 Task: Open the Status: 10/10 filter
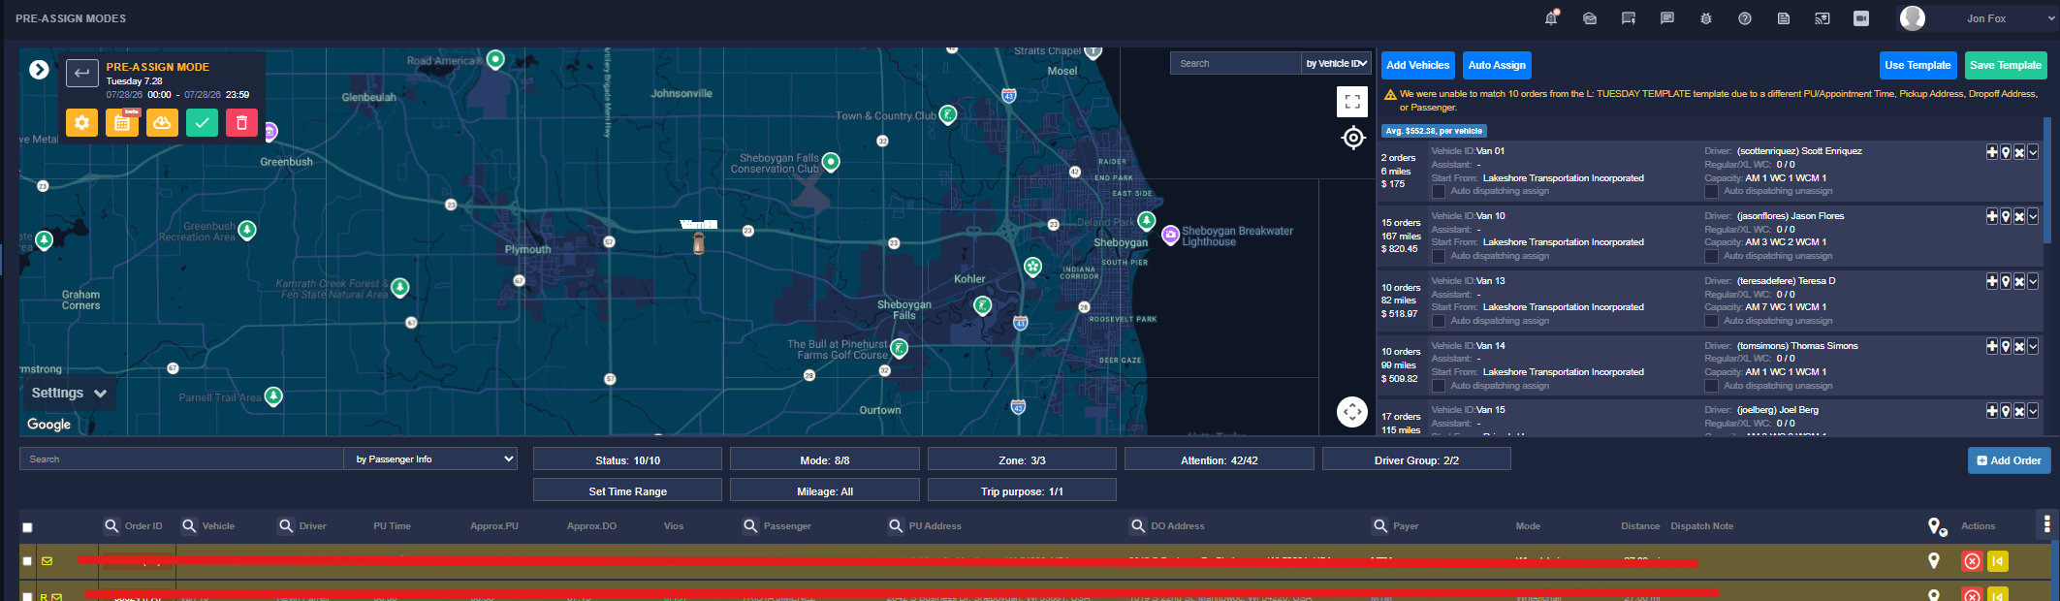627,460
